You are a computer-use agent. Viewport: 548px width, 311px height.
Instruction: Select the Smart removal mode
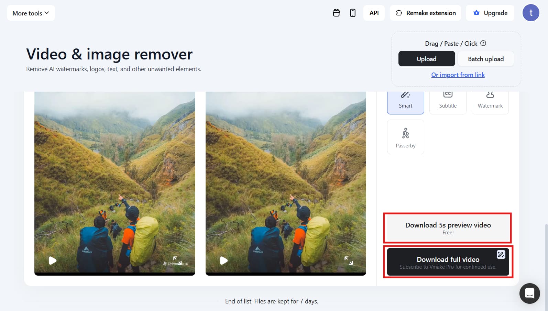(406, 102)
